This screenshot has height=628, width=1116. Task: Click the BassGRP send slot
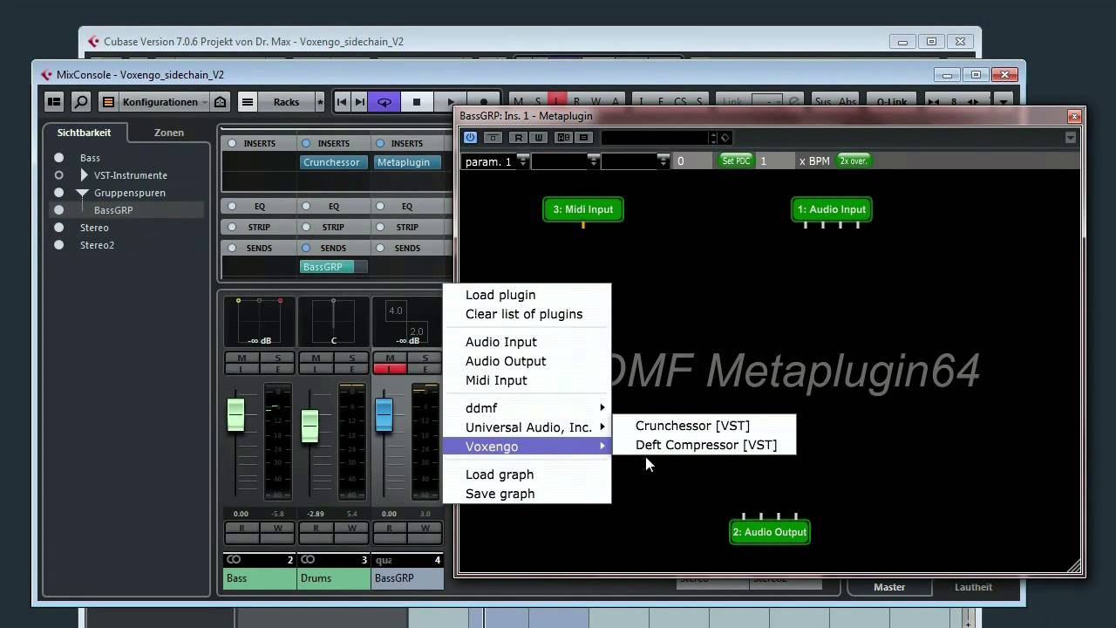(333, 267)
